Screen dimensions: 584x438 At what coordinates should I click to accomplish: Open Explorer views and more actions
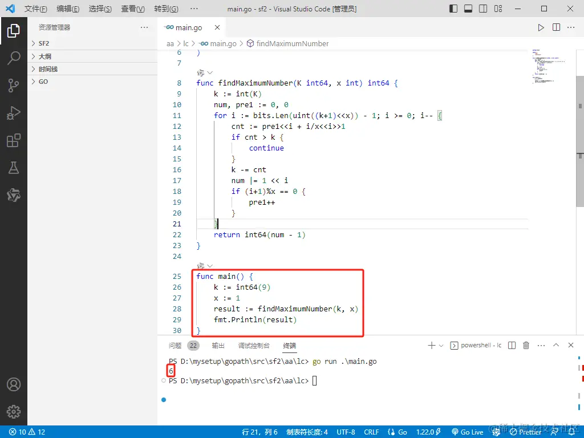[144, 27]
